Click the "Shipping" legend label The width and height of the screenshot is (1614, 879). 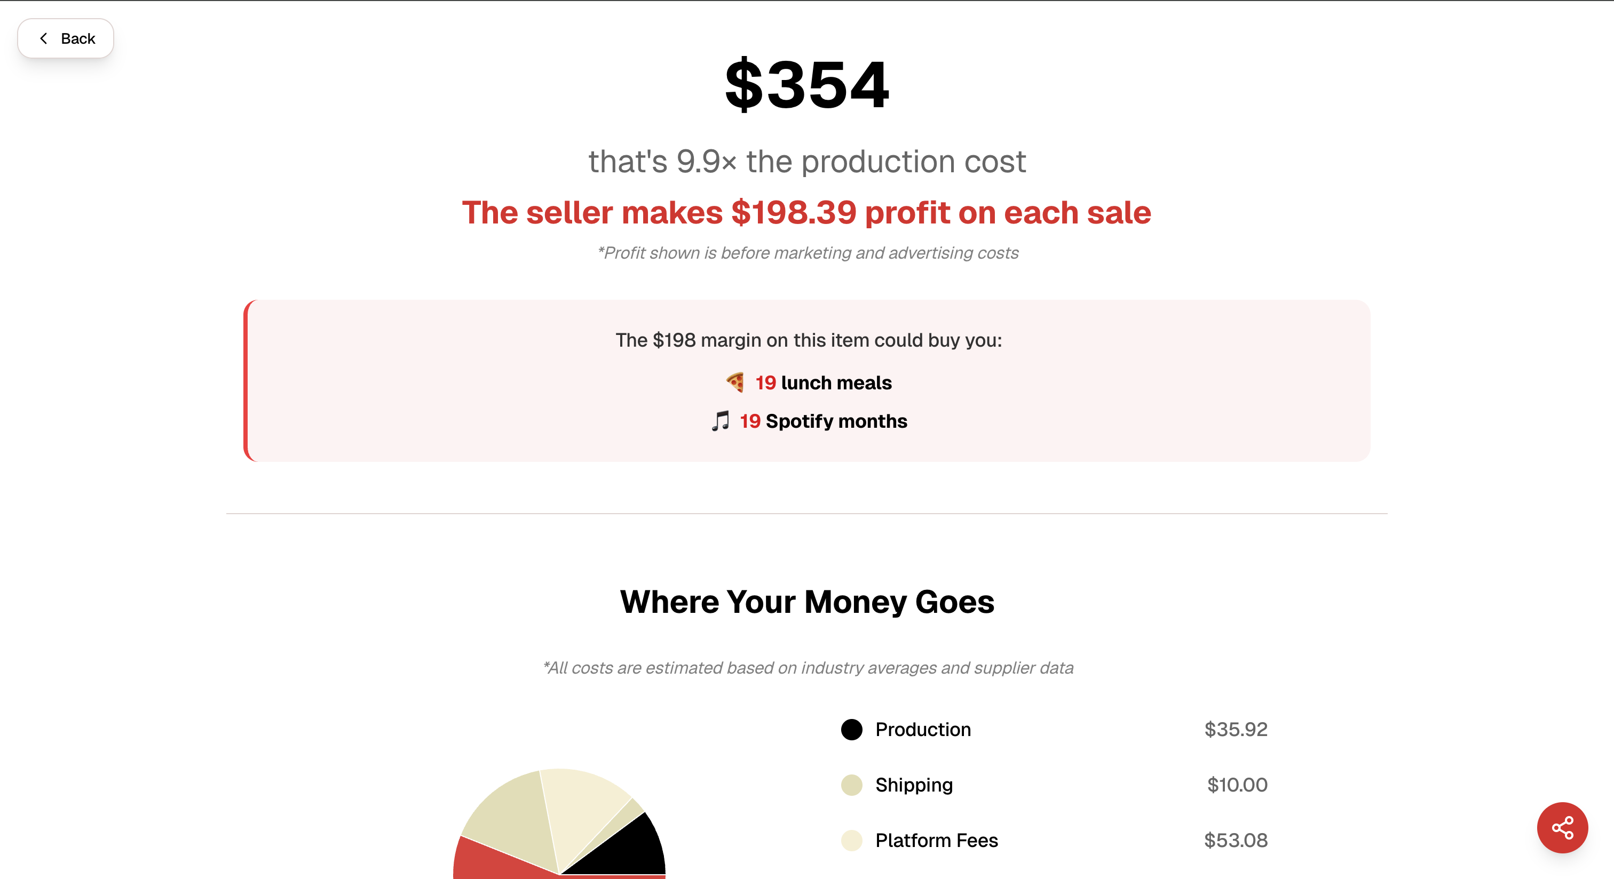click(x=914, y=785)
